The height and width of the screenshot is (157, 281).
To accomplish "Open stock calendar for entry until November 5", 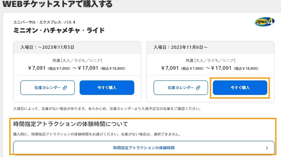I will click(47, 88).
